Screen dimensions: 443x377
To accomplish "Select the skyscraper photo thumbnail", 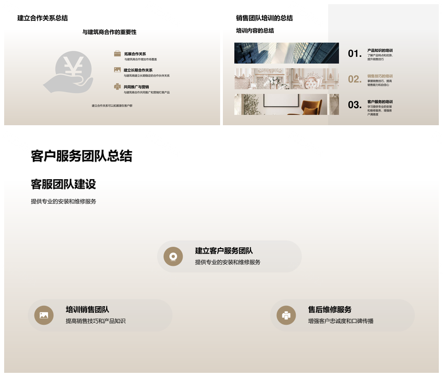I will (286, 53).
